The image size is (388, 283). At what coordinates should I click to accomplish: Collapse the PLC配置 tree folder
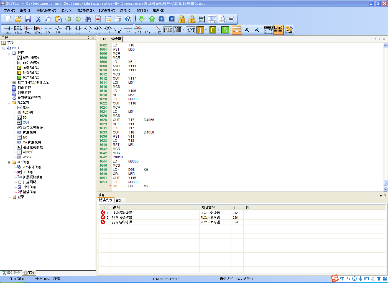(x=9, y=103)
